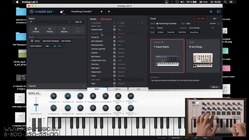Image resolution: width=249 pixels, height=140 pixels.
Task: Toggle the Ambient style tag
Action: click(x=160, y=32)
